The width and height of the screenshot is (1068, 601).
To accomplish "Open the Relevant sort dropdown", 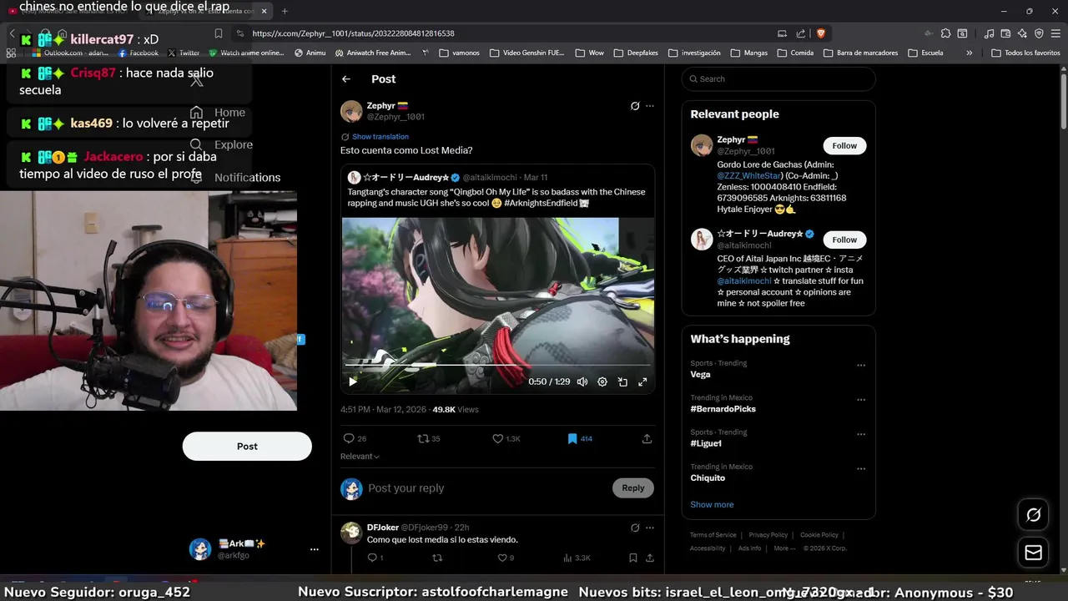I will click(360, 457).
